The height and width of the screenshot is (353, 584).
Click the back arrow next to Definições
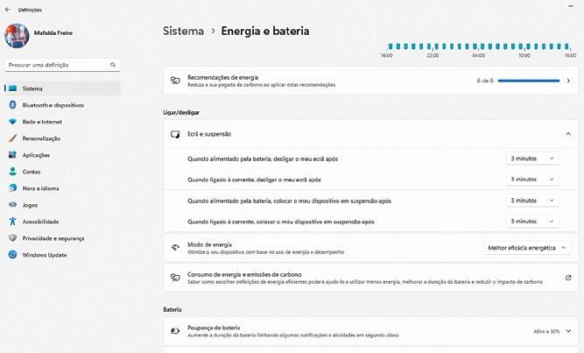[x=8, y=10]
